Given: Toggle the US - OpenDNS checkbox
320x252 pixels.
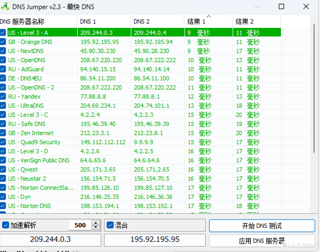Looking at the screenshot, I should (3, 60).
